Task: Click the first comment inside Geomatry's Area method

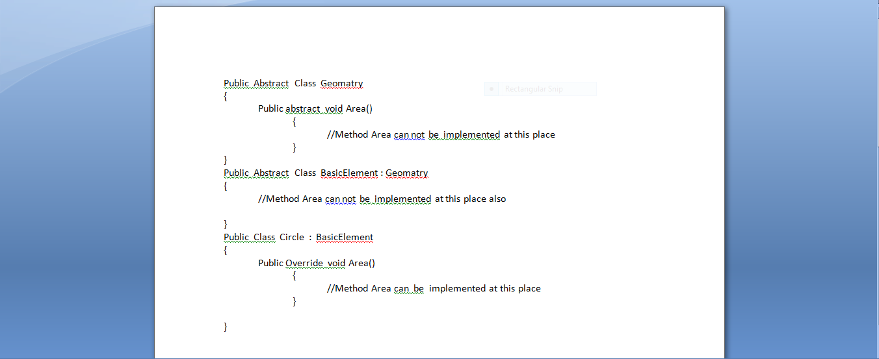Action: (441, 134)
